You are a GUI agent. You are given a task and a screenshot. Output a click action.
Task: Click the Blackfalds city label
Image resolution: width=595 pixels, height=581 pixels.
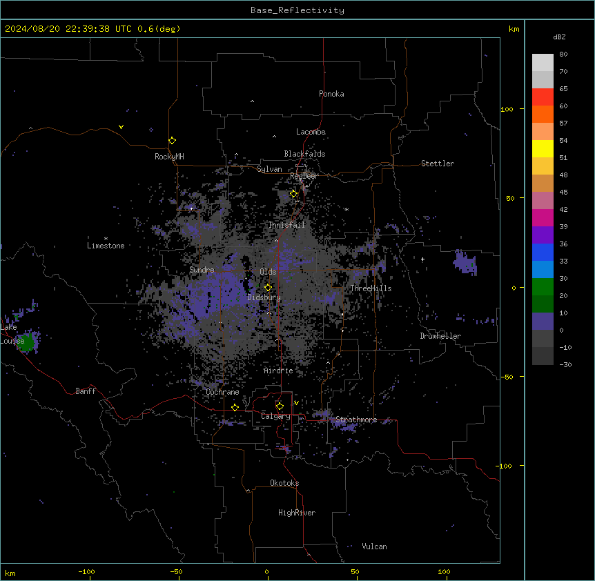pyautogui.click(x=304, y=154)
